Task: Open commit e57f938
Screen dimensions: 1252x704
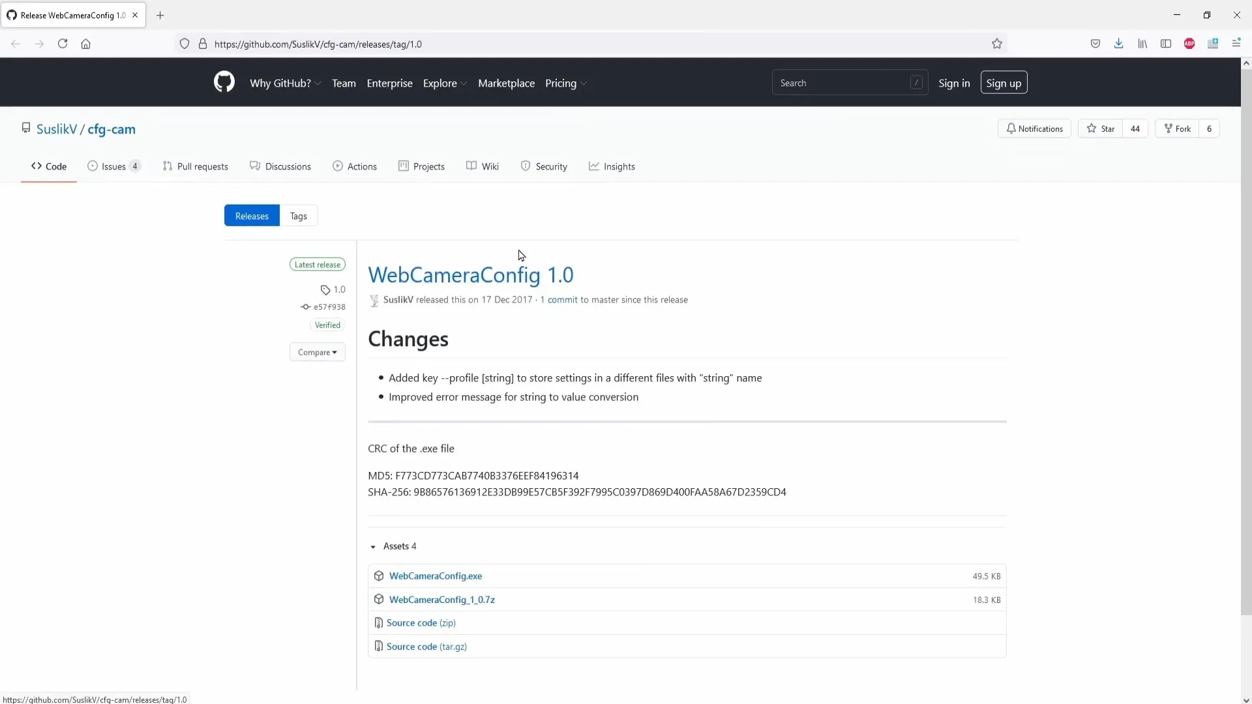Action: tap(329, 306)
